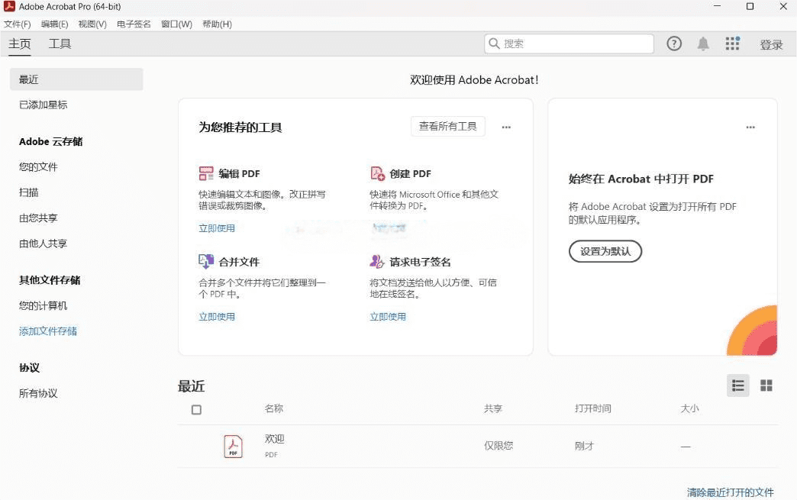Click the 编辑 PDF tool title
This screenshot has height=500, width=797.
(240, 174)
